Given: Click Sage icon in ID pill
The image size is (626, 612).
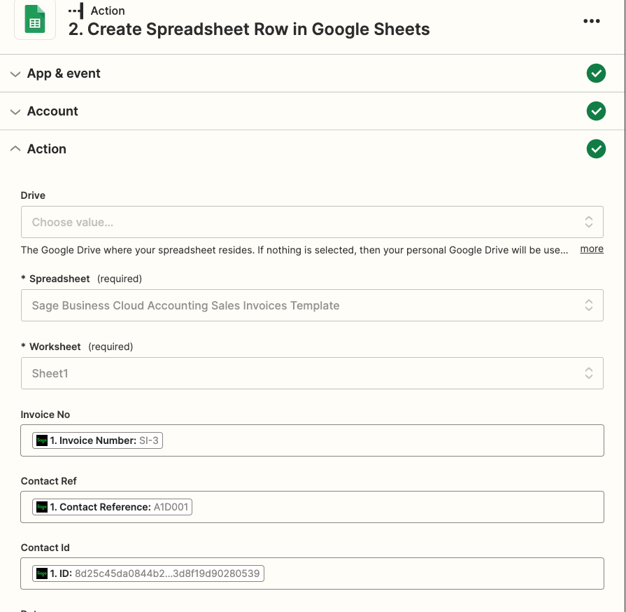Looking at the screenshot, I should click(42, 573).
